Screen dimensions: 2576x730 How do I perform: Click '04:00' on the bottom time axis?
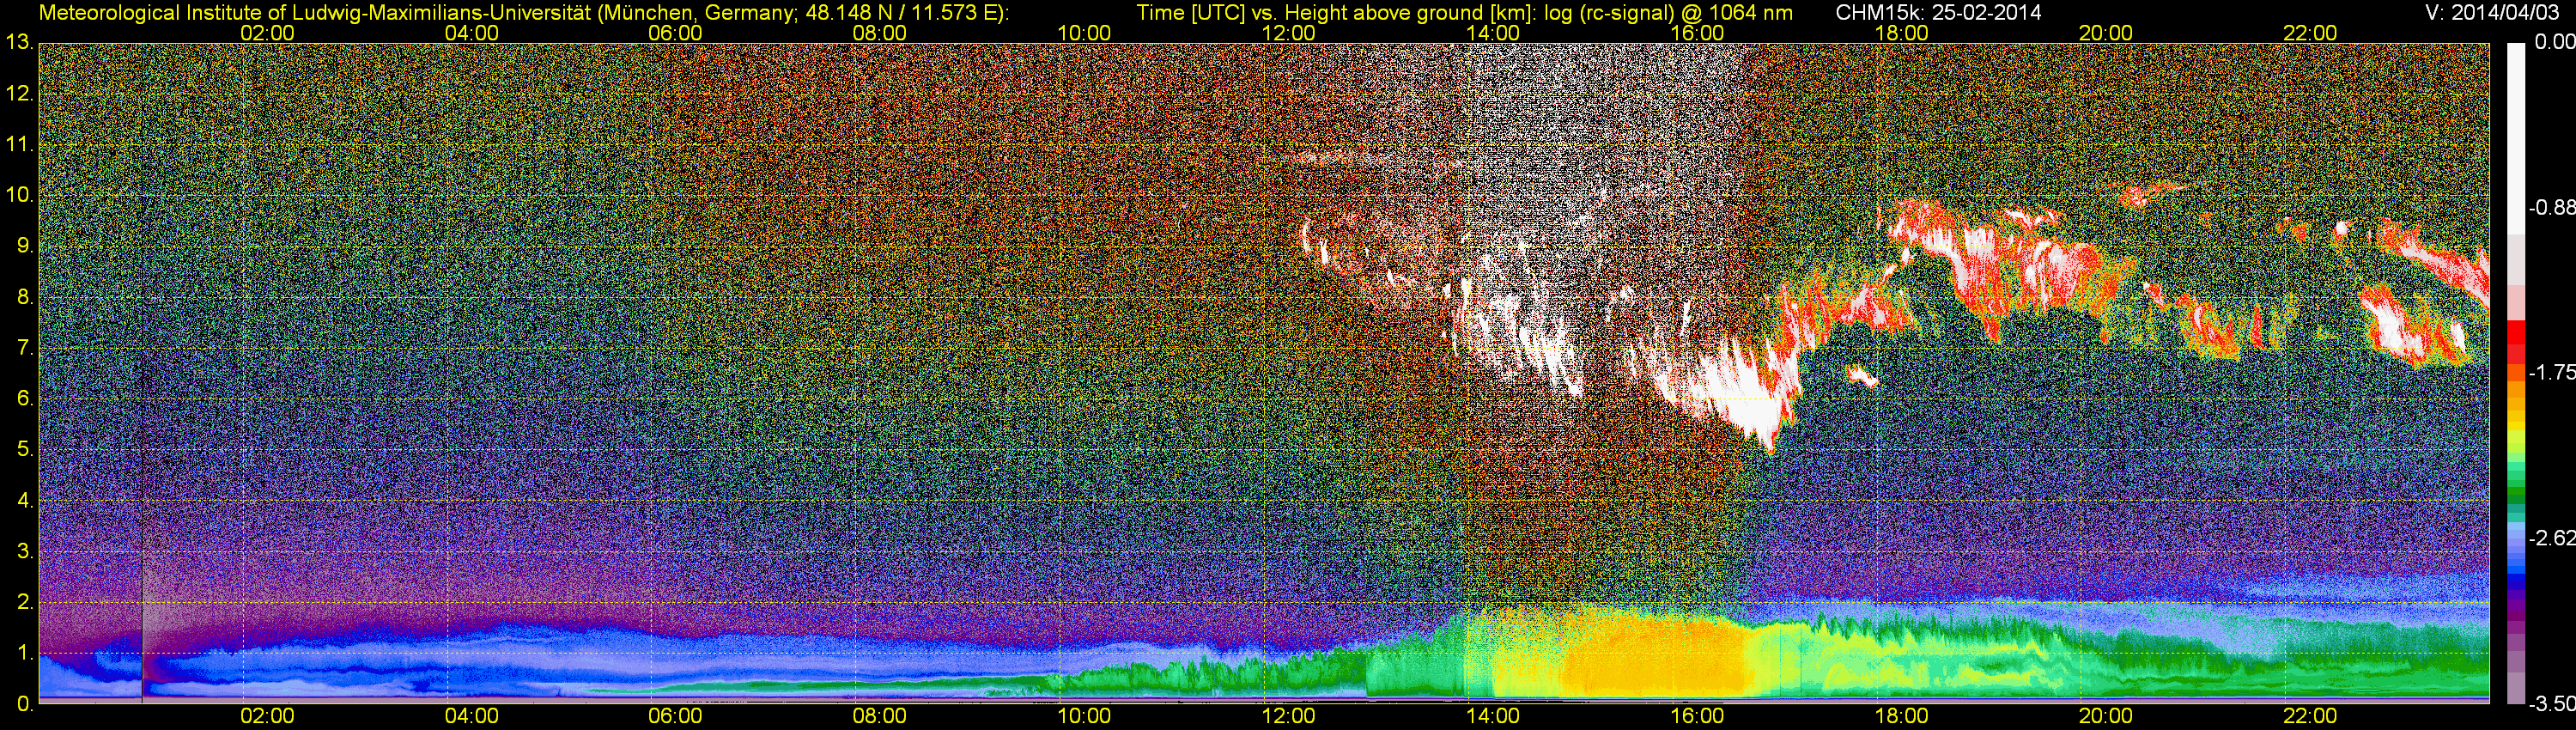(471, 717)
